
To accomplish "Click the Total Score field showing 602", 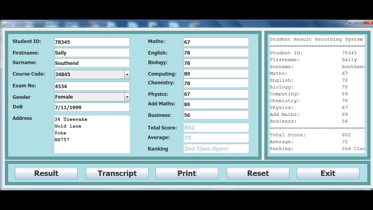I will point(216,127).
